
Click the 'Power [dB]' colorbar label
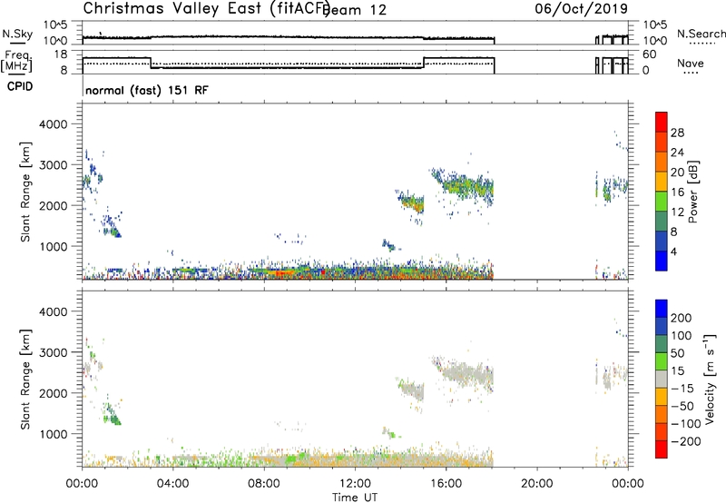692,192
